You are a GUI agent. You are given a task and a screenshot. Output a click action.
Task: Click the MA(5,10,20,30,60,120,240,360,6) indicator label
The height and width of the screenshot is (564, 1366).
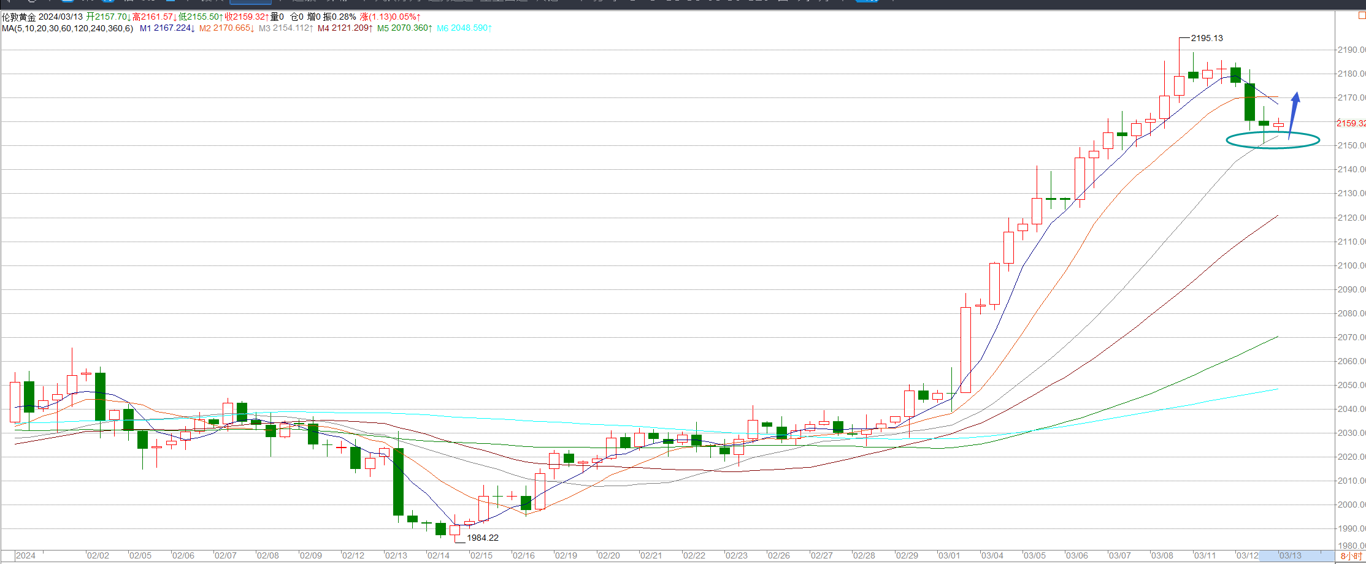click(67, 28)
